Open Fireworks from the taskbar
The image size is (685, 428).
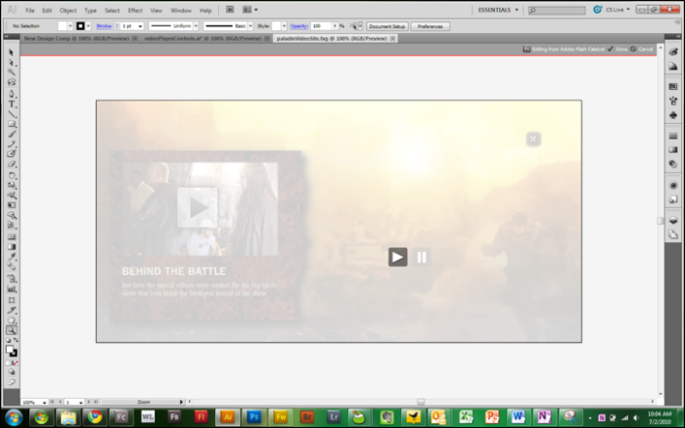click(x=281, y=417)
